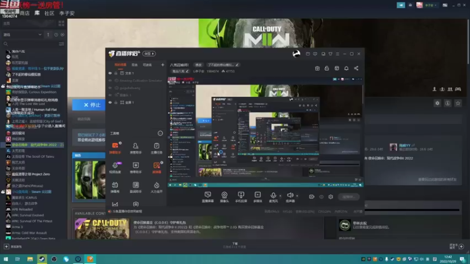Open Call of Duty Endowment DLC thumbnail
The width and height of the screenshot is (470, 264).
(102, 229)
